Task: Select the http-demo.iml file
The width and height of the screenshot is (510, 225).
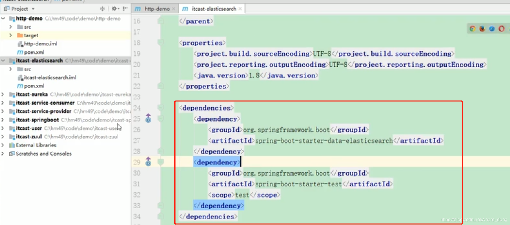Action: 40,44
